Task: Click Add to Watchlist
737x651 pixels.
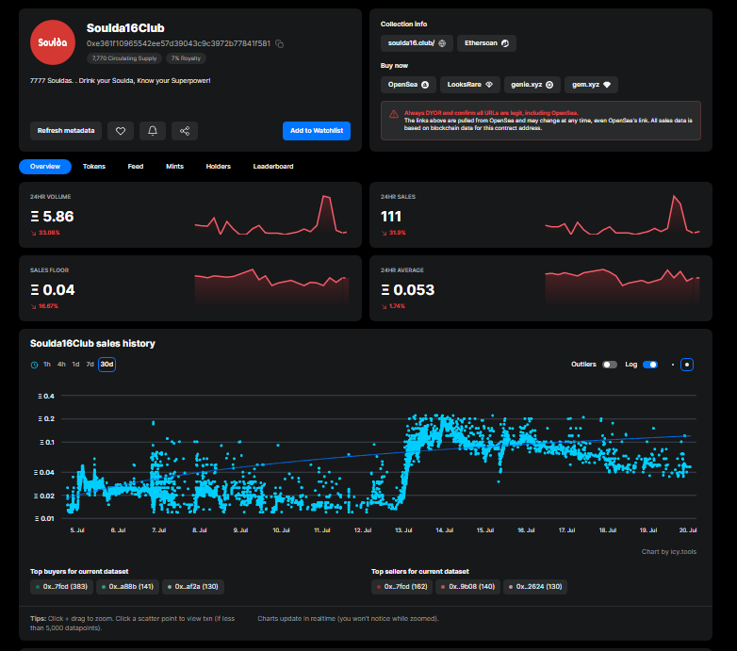Action: [317, 131]
